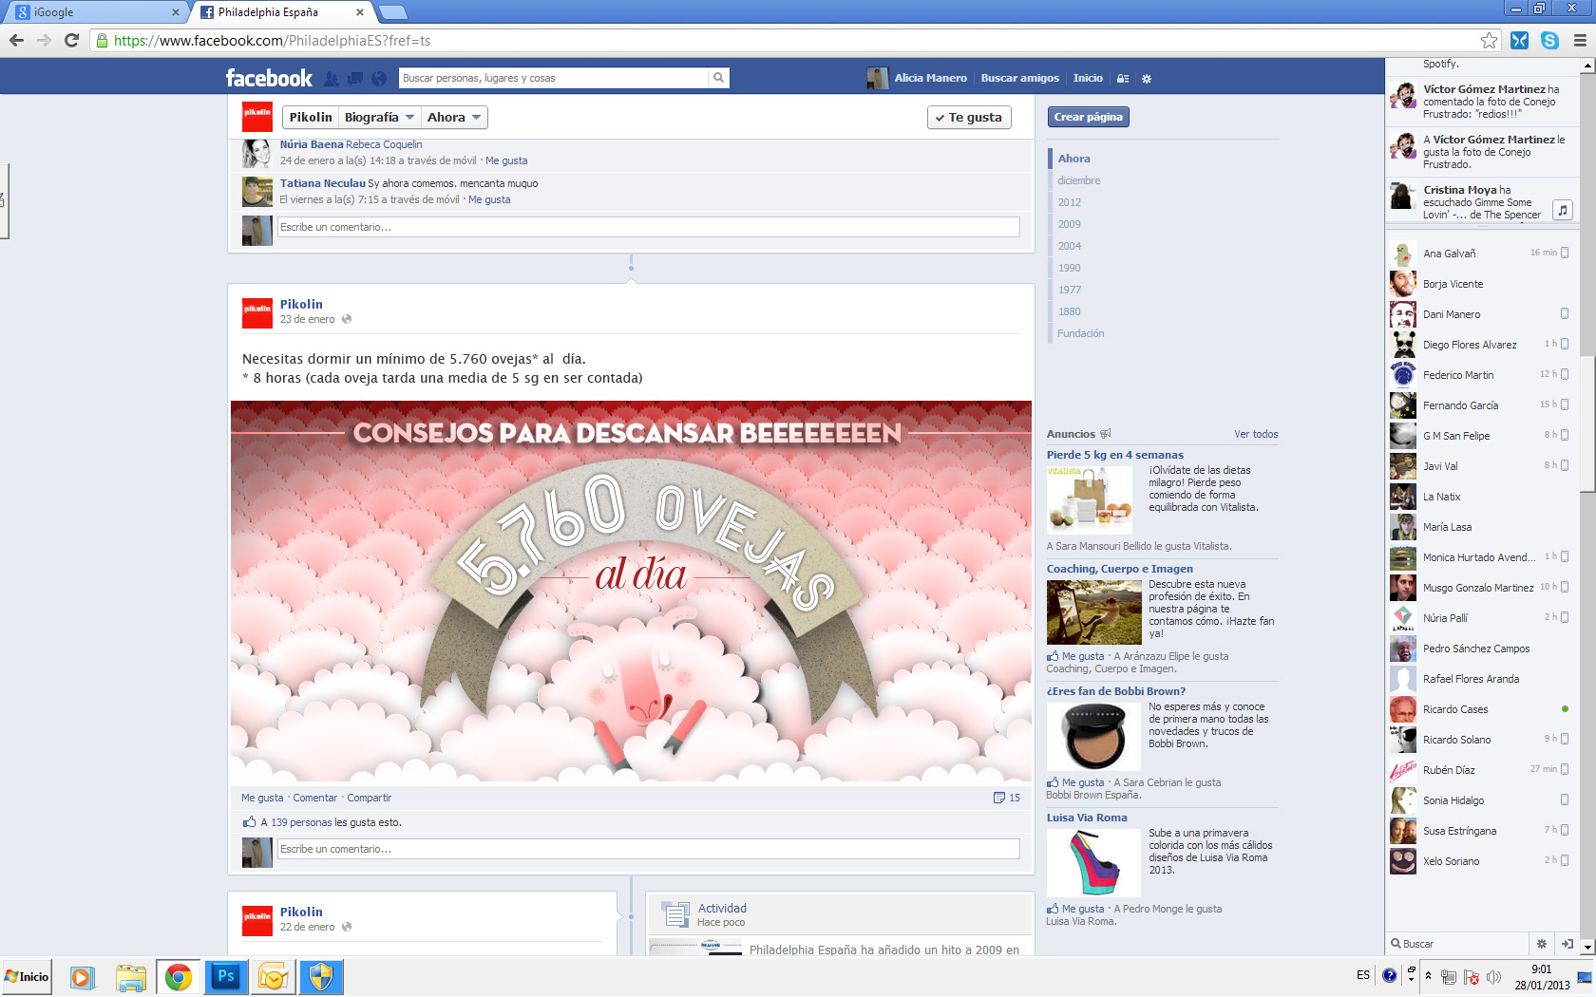Click Me gusta under sheep post
The width and height of the screenshot is (1596, 997).
point(262,798)
